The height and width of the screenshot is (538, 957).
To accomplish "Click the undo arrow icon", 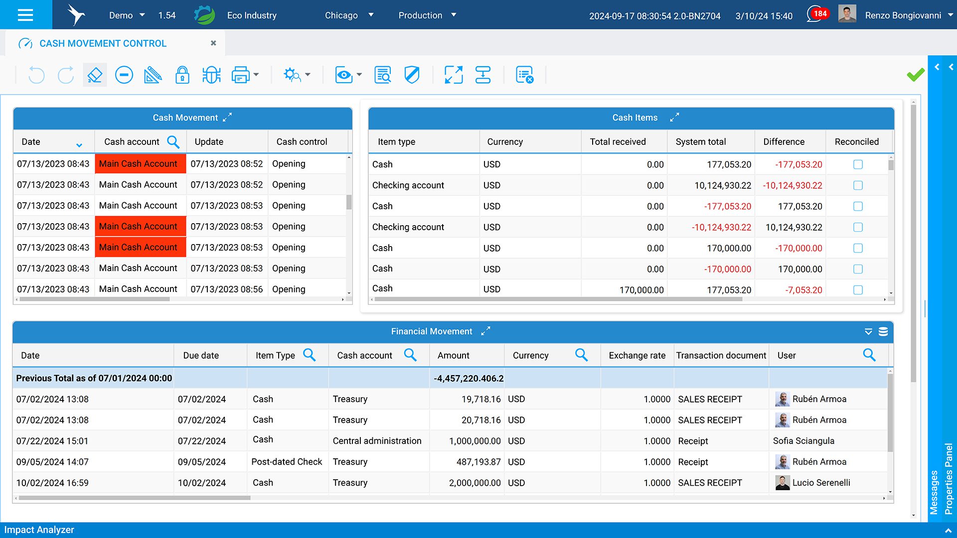I will [x=36, y=75].
